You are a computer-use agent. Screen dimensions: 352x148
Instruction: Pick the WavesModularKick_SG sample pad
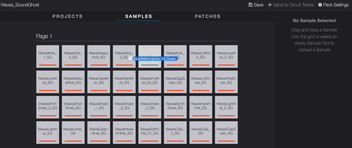(73, 81)
